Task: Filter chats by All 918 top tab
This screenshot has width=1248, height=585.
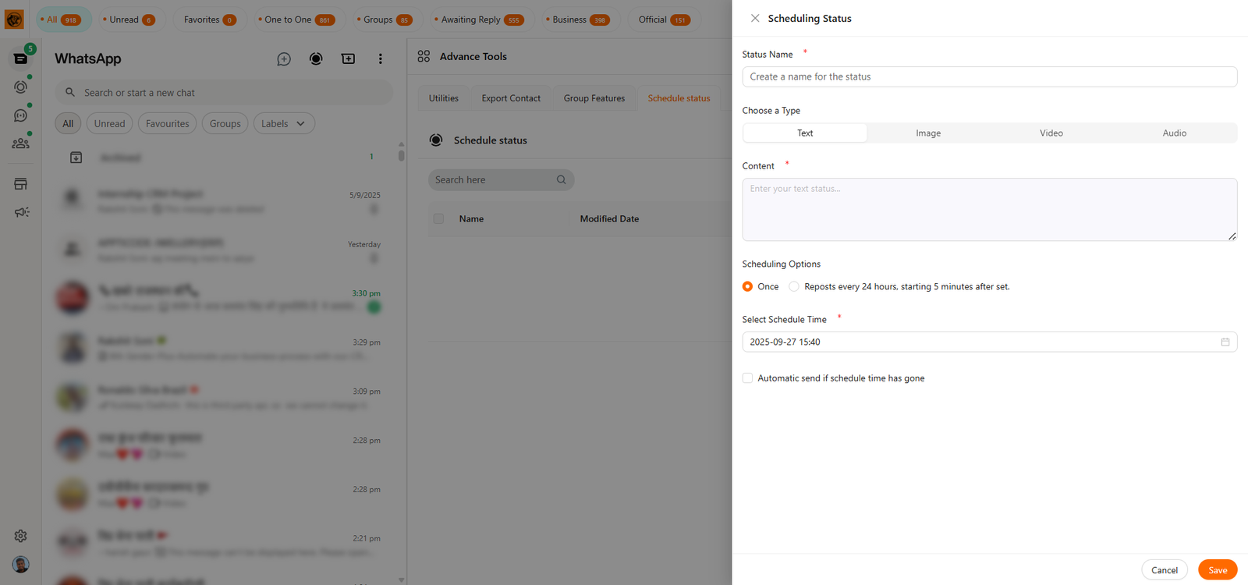Action: (63, 19)
